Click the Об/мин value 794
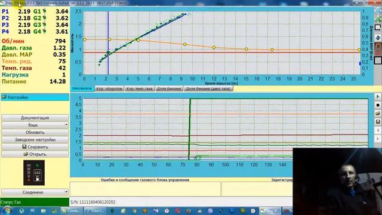This screenshot has width=382, height=215. click(60, 41)
